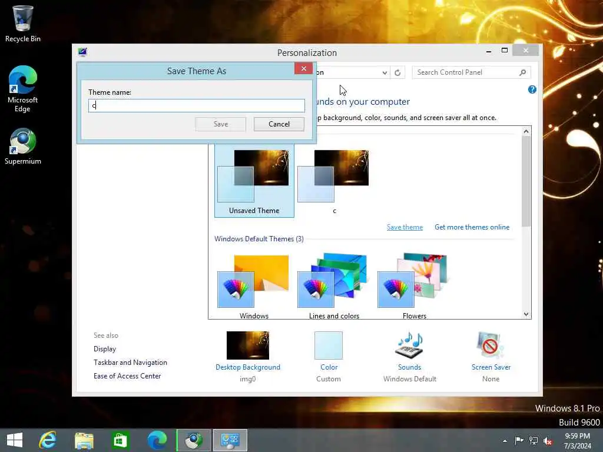Click Get more themes online link
The height and width of the screenshot is (452, 603).
click(472, 227)
